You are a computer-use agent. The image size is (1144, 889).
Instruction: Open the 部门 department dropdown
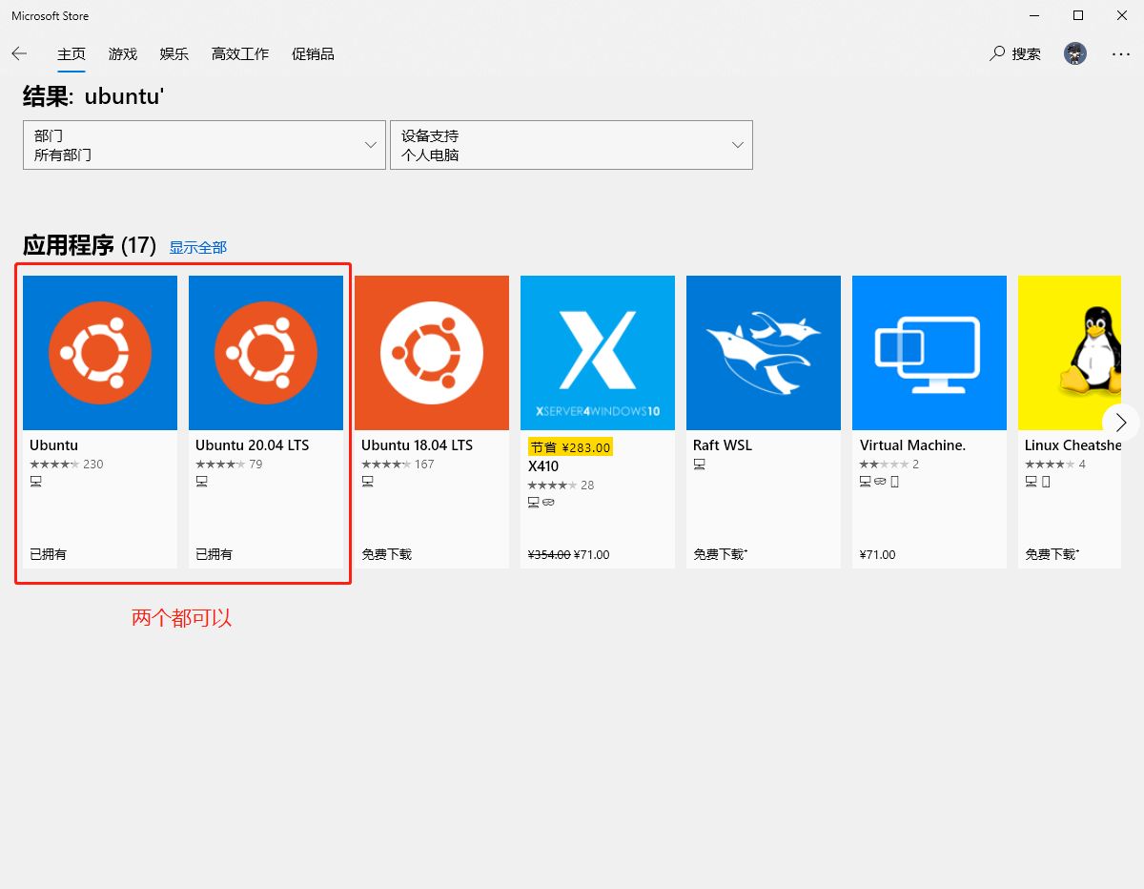(203, 145)
